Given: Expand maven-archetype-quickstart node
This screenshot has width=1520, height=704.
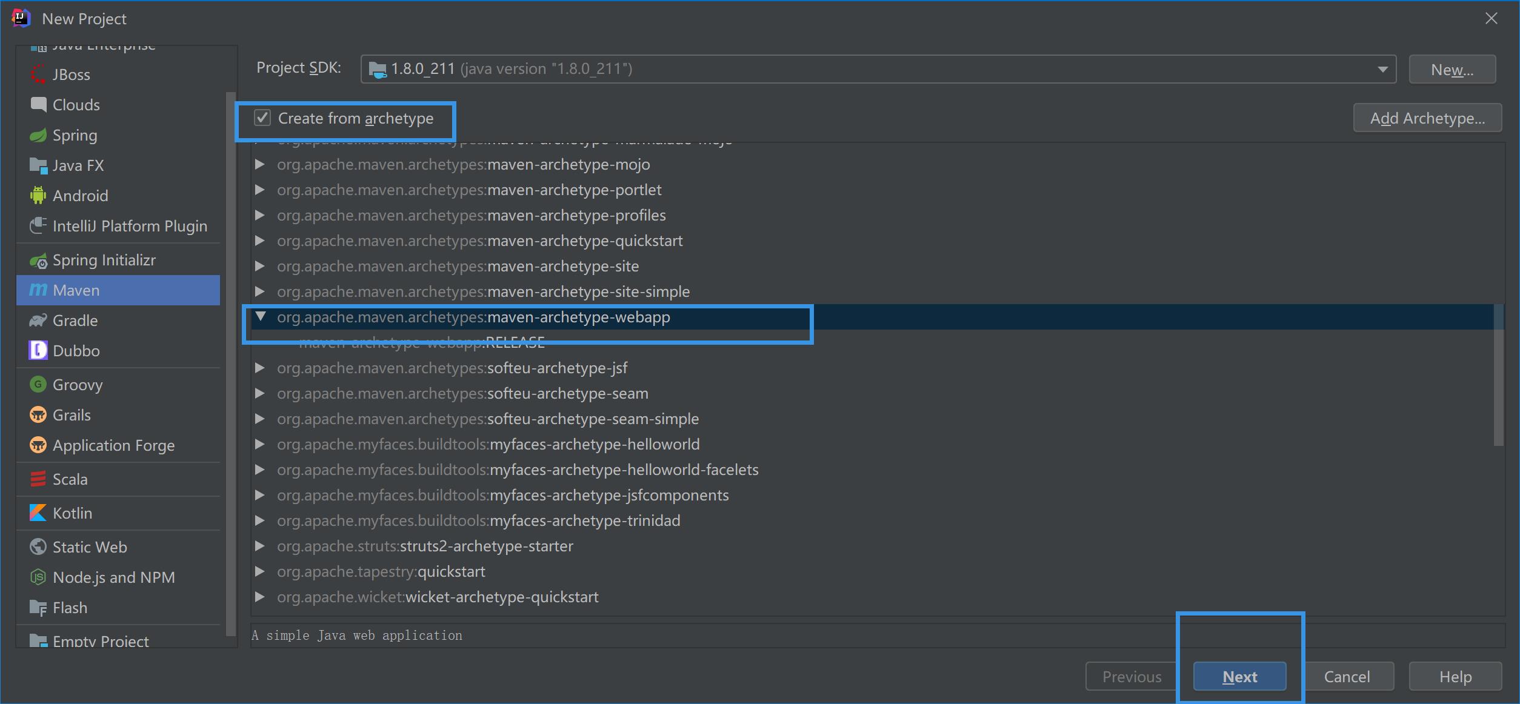Looking at the screenshot, I should [260, 241].
